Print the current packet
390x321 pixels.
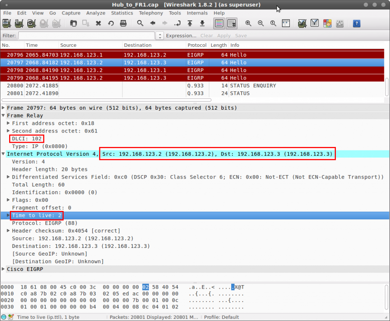pyautogui.click(x=123, y=24)
